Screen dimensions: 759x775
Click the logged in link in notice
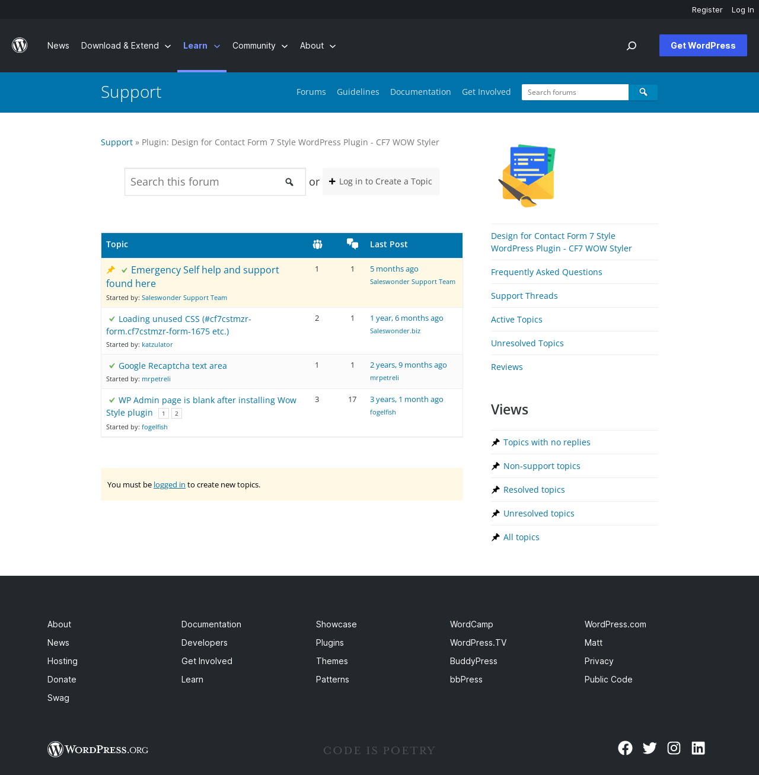pyautogui.click(x=170, y=484)
